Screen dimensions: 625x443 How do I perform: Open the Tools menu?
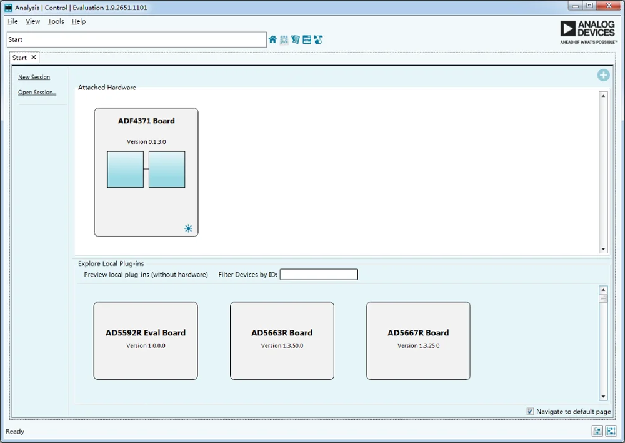(56, 21)
